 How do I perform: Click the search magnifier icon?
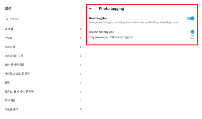click(x=6, y=19)
